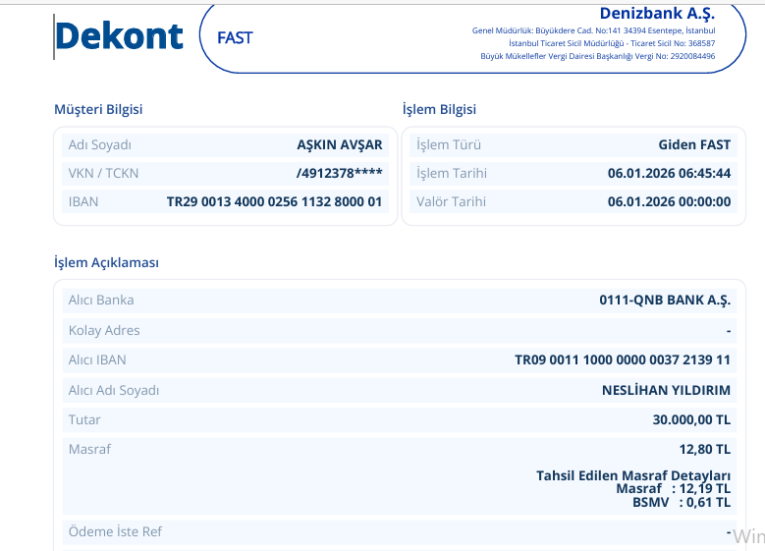Select the customer name AŞKIN AVŞAR

[340, 145]
